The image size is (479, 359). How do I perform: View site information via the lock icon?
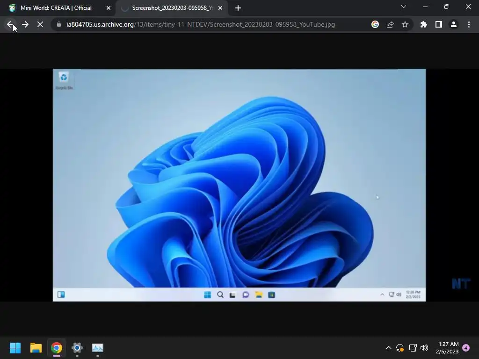click(x=59, y=24)
